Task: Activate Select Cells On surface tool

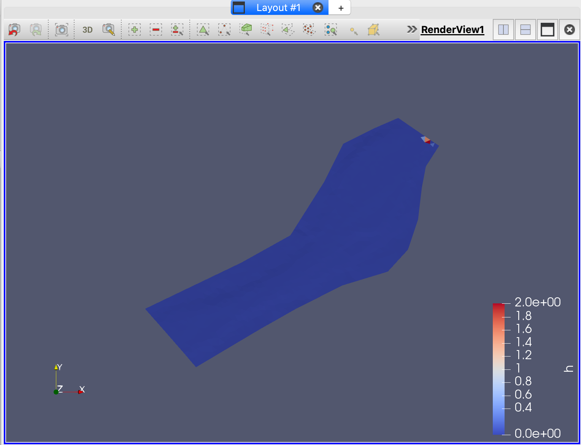Action: tap(203, 30)
